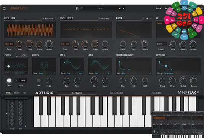Viewport: 204px width, 138px height.
Task: Open Oscillator 2 Multi Filter type selector
Action: click(x=105, y=19)
